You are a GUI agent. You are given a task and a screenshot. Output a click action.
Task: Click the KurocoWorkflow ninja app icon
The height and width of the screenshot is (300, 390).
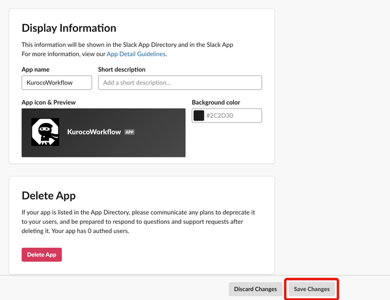(x=45, y=132)
